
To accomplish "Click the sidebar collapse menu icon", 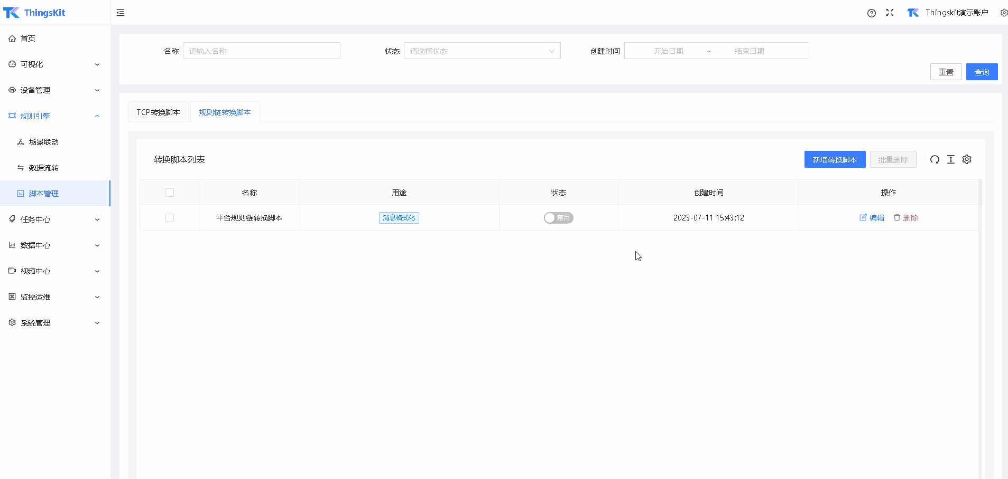I will coord(121,13).
